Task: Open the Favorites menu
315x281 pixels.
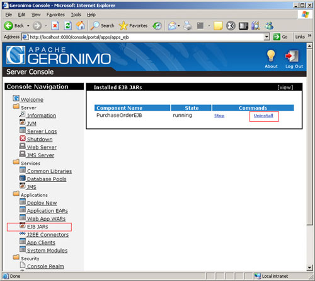Action: pyautogui.click(x=55, y=15)
